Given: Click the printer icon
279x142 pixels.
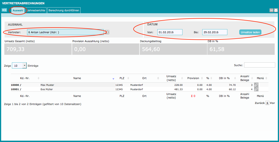Looking at the screenshot, I should pos(276,10).
